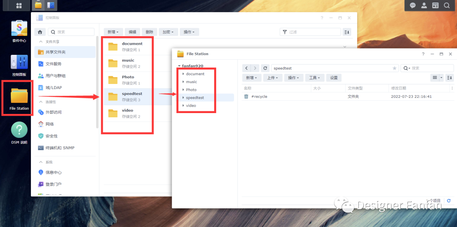457x227 pixels.
Task: Refresh File Station item count at bottom
Action: click(x=449, y=200)
